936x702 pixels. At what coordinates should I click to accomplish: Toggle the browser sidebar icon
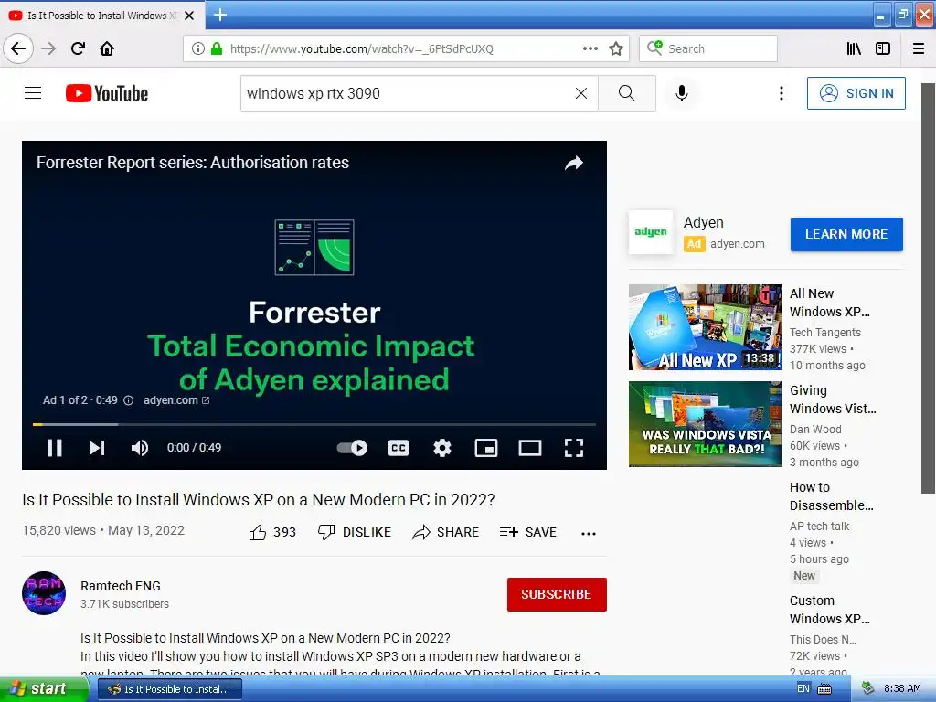point(883,48)
